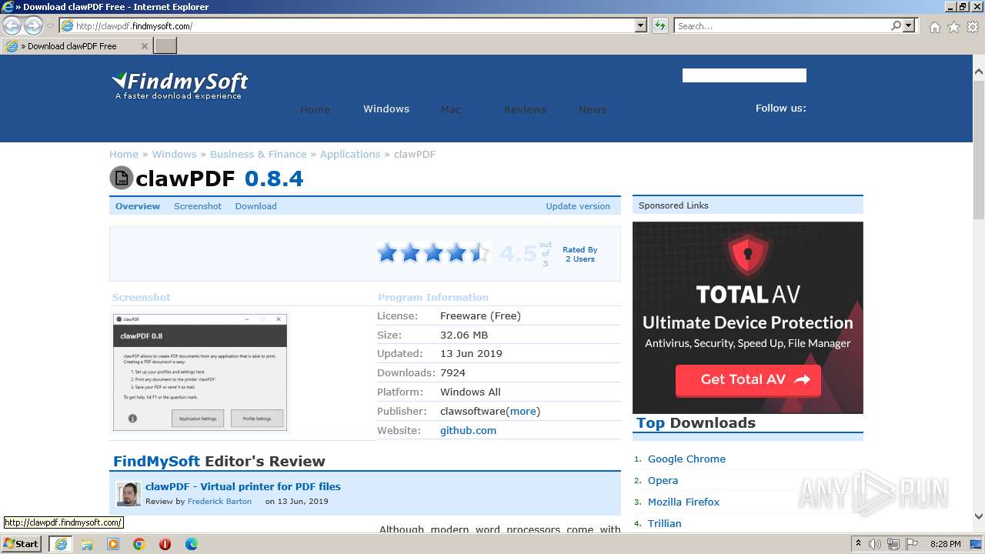Switch to the Screenshot tab
985x554 pixels.
click(x=198, y=206)
